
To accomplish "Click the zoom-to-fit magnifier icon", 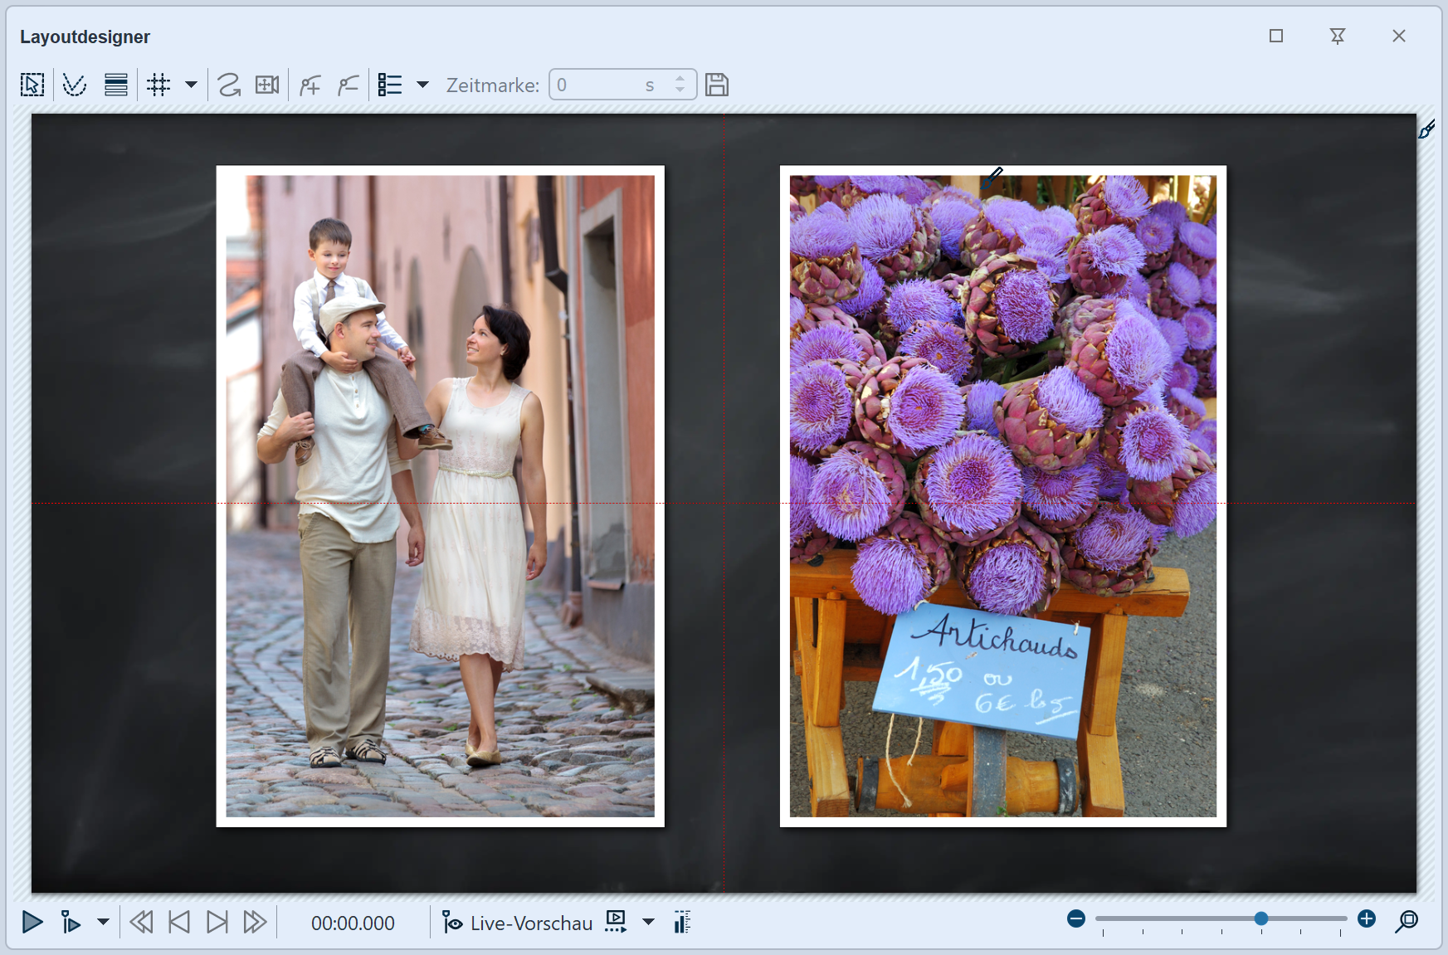I will (x=1407, y=921).
